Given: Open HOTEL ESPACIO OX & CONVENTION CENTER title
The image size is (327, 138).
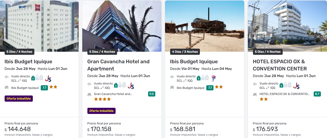Looking at the screenshot, I should [x=280, y=65].
